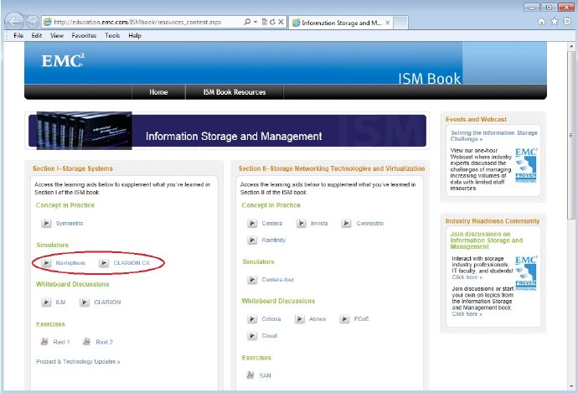Open Join discussions on Information Storage link
This screenshot has width=578, height=393.
[x=486, y=240]
